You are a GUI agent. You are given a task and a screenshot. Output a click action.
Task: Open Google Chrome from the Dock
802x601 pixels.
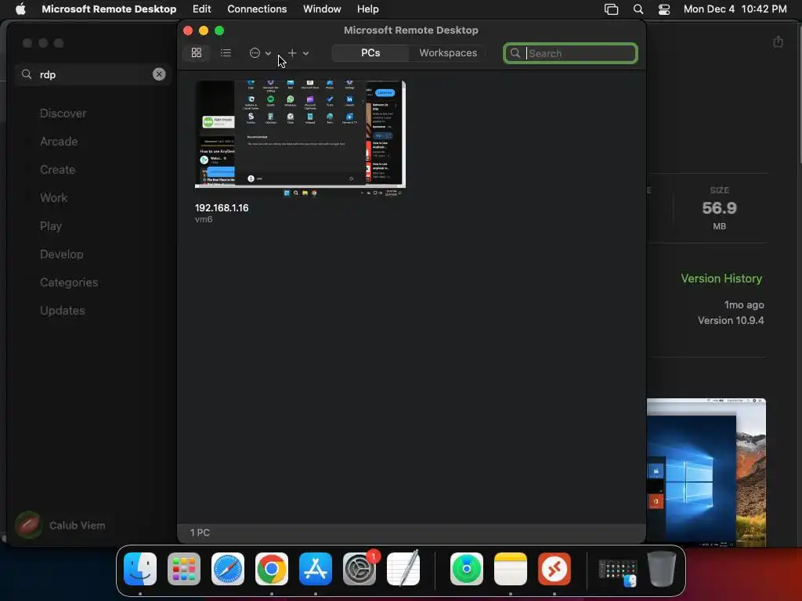272,569
